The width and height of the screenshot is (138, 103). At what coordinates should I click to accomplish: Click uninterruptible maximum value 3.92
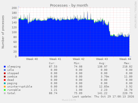(x=129, y=87)
